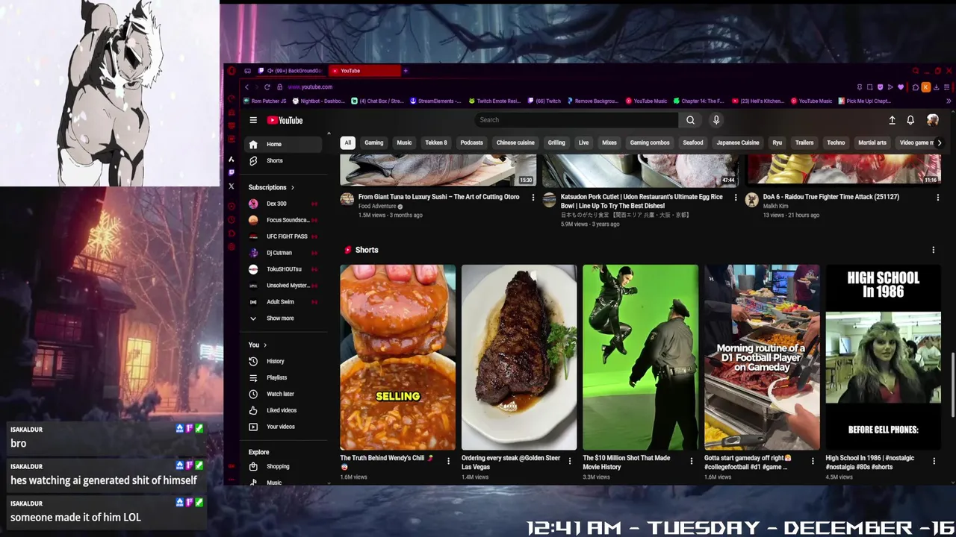Open the YouTube account avatar menu

932,120
